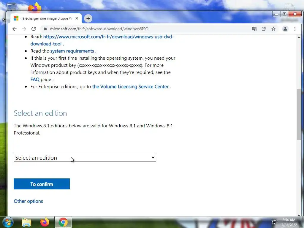Image resolution: width=304 pixels, height=228 pixels.
Task: Open the FAQ page link
Action: click(35, 80)
